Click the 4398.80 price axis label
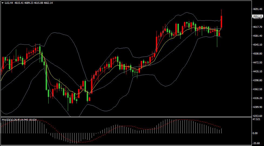 pos(258,80)
